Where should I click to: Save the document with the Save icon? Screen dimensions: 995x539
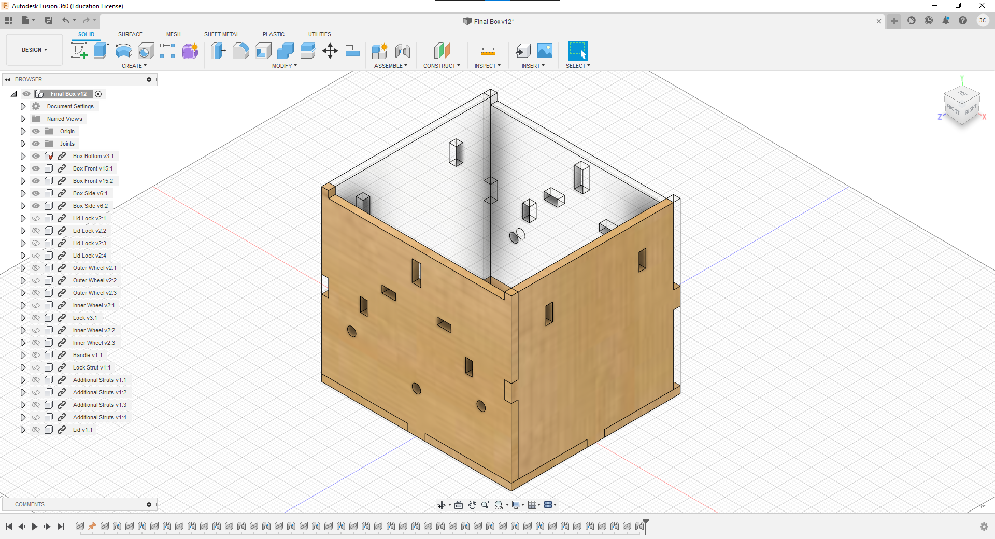(x=49, y=20)
